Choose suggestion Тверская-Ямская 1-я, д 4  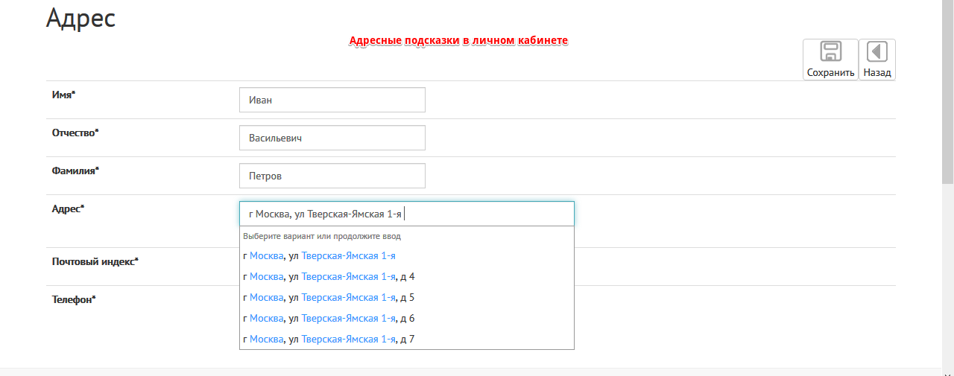(x=407, y=276)
